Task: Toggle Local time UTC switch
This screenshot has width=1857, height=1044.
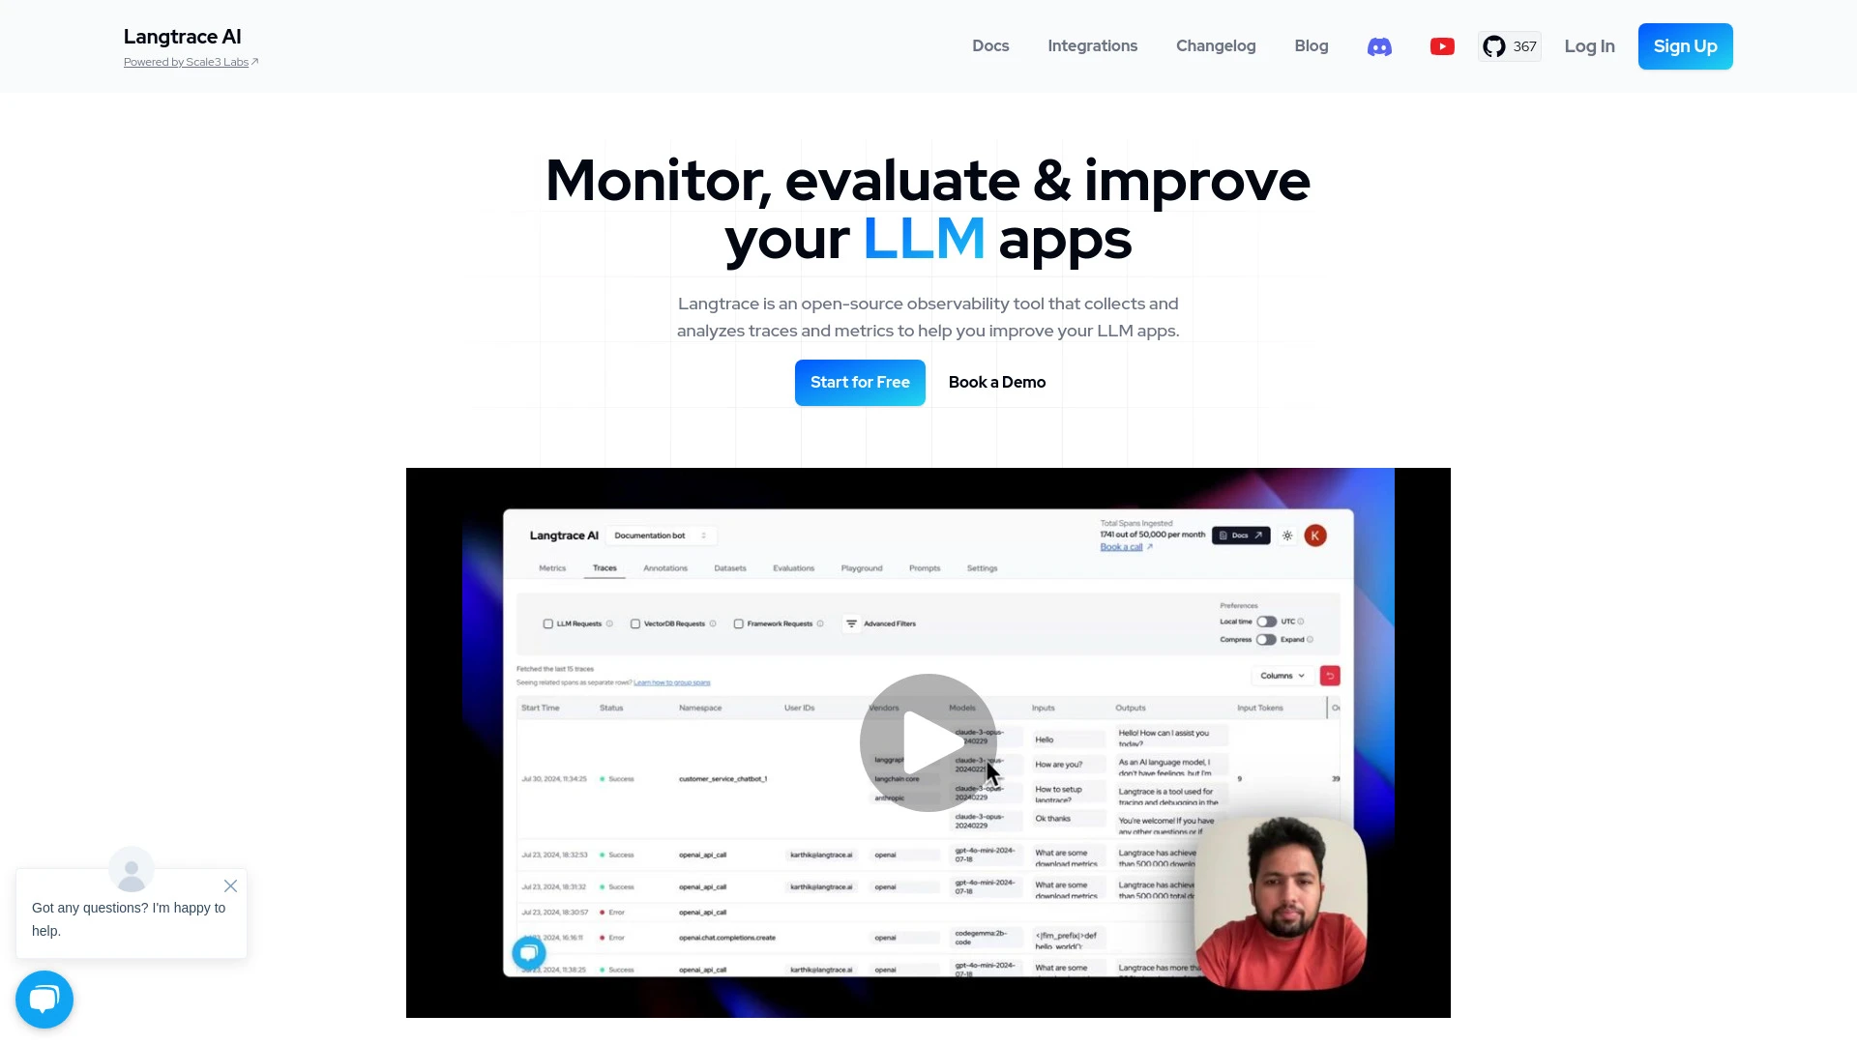Action: click(x=1266, y=621)
